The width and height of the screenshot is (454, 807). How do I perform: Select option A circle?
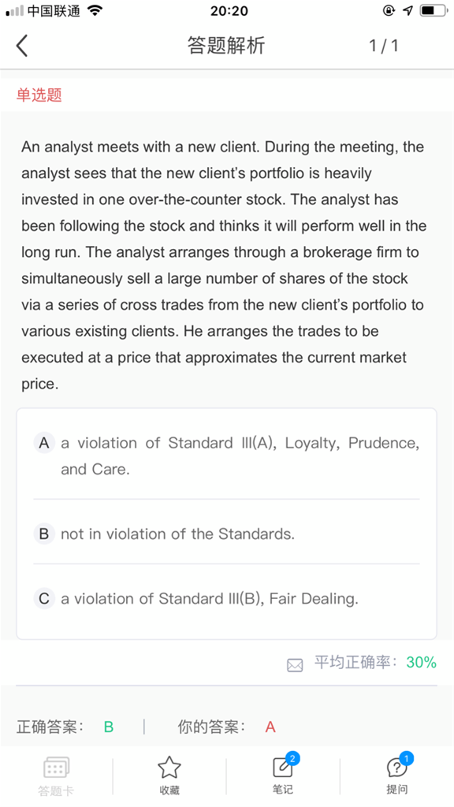point(44,443)
